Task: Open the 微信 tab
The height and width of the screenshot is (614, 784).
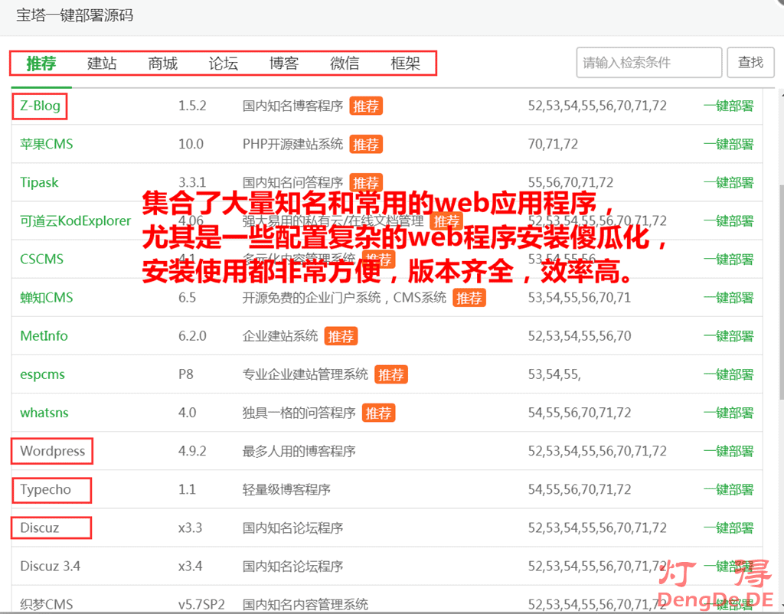Action: 345,64
